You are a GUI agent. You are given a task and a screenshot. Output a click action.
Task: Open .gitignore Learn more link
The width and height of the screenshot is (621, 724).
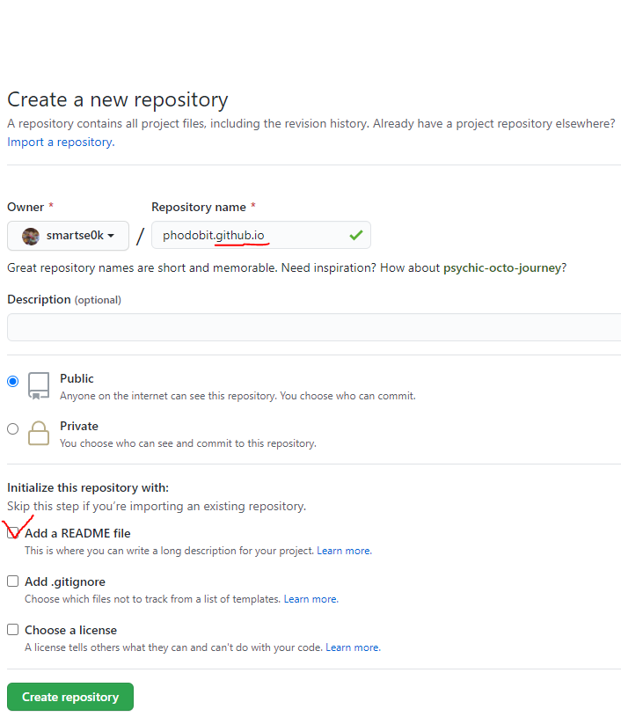coord(311,599)
